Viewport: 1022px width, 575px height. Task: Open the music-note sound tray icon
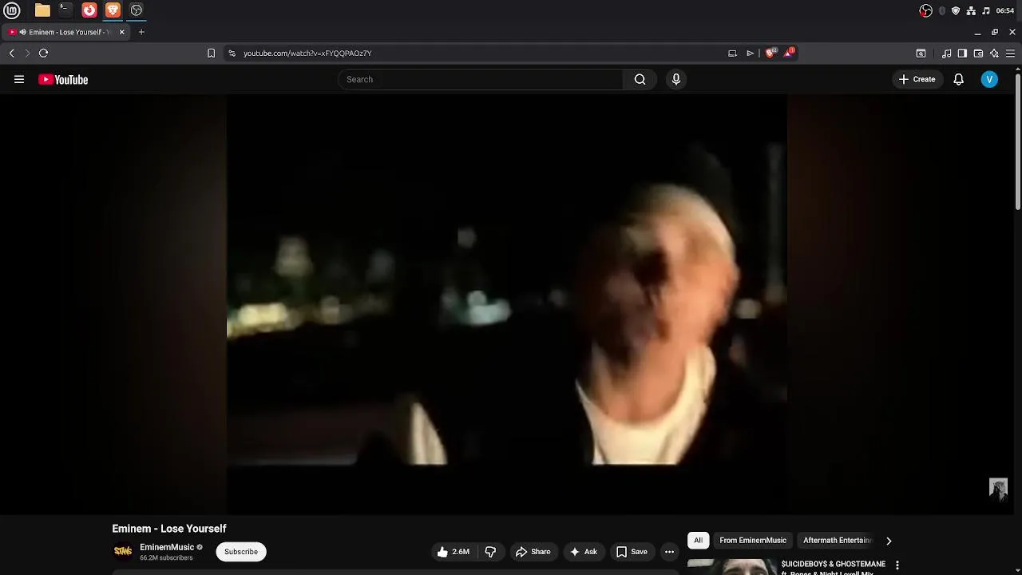[x=986, y=10]
